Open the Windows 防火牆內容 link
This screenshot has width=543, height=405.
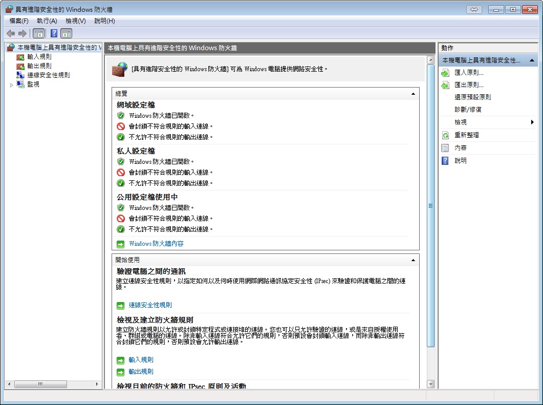pyautogui.click(x=156, y=244)
